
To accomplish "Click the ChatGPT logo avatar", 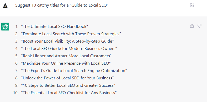I will (5, 27).
